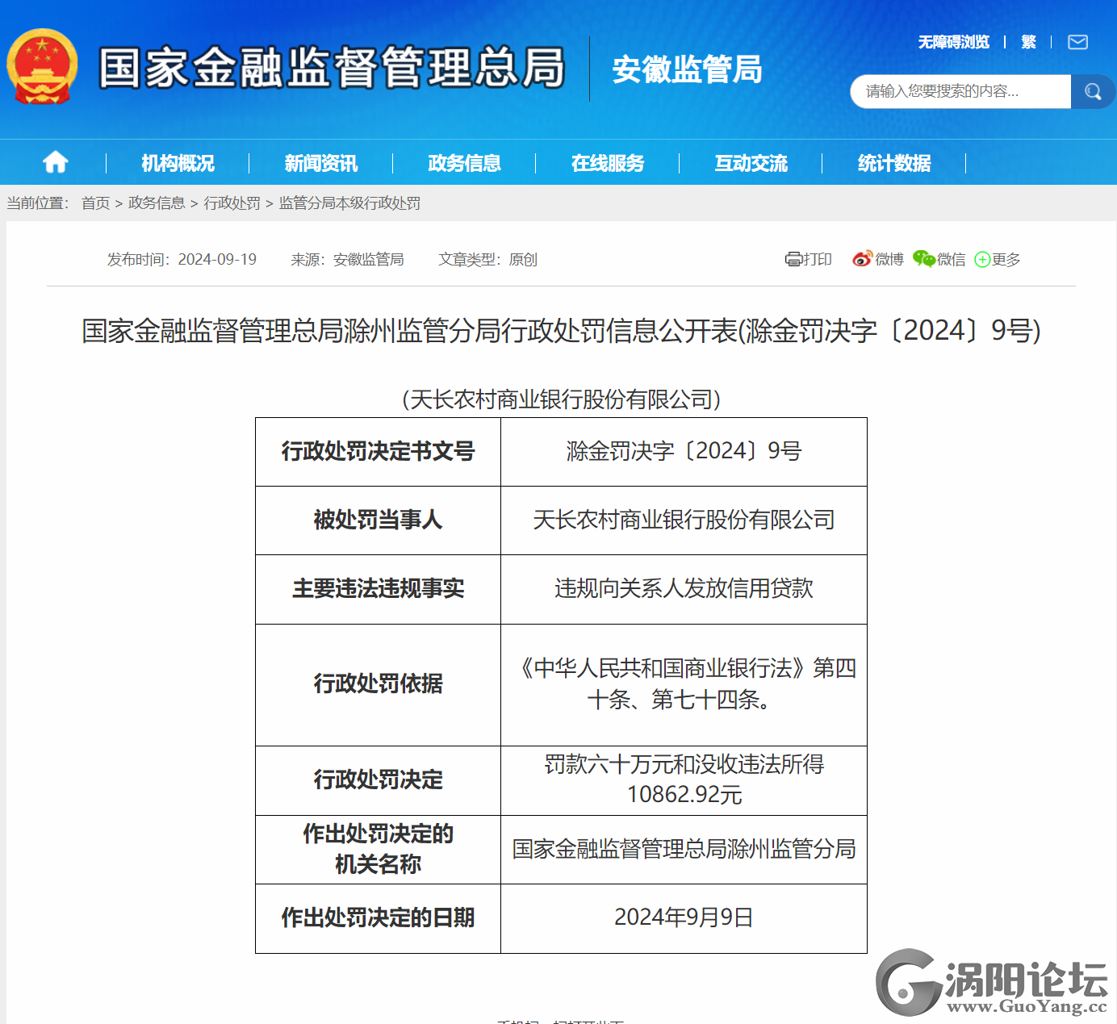1117x1024 pixels.
Task: Click cell 行政处罚决定书文号
Action: pyautogui.click(x=378, y=452)
